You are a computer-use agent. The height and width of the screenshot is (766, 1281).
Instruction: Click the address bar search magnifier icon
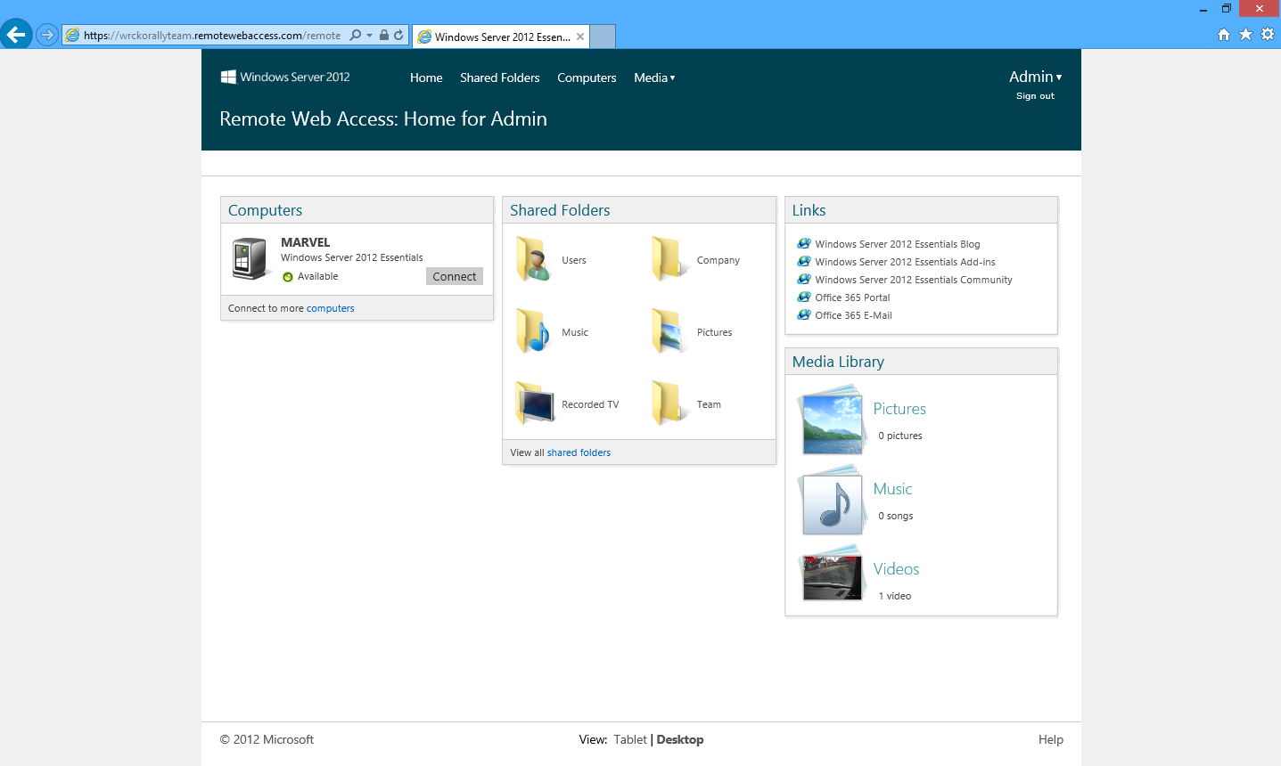(356, 36)
